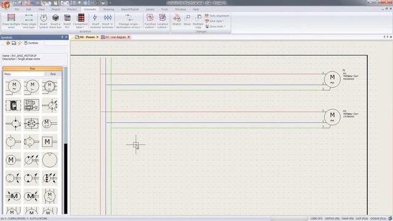Viewport: 393px width, 221px height.
Task: Open Project tab
Action: [x=56, y=9]
